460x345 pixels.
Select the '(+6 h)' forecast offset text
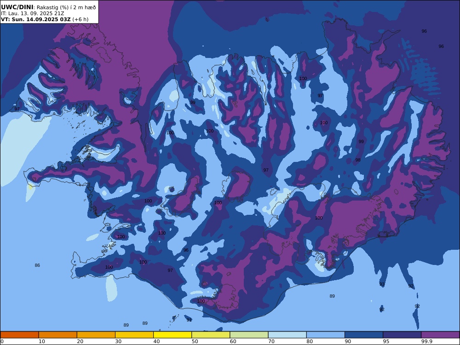click(x=80, y=20)
